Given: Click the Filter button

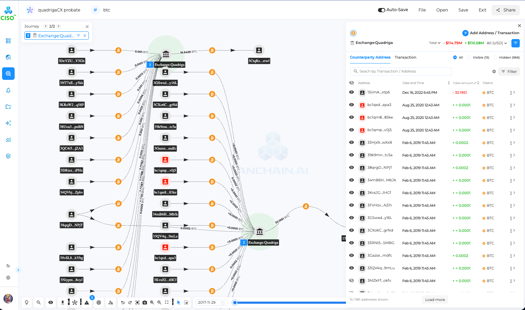Looking at the screenshot, I should pyautogui.click(x=509, y=71).
